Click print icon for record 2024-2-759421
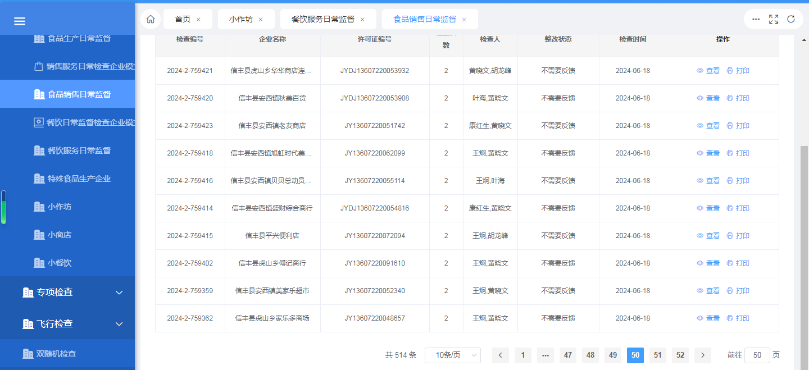This screenshot has height=370, width=809. (x=730, y=71)
